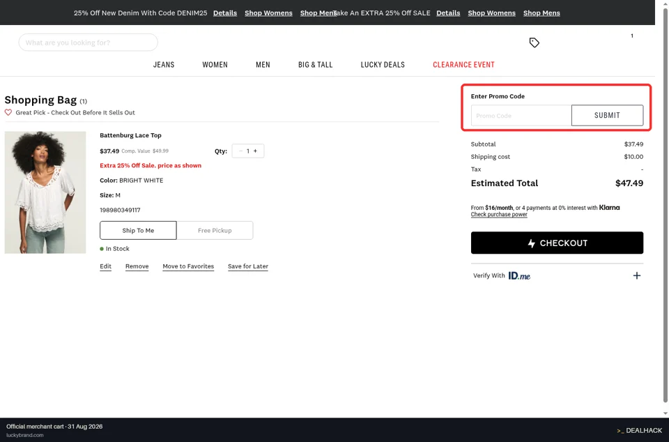Save the item for later

pos(248,266)
